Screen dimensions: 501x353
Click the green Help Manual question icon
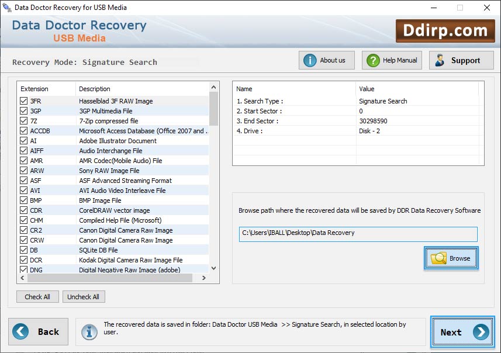pyautogui.click(x=373, y=60)
